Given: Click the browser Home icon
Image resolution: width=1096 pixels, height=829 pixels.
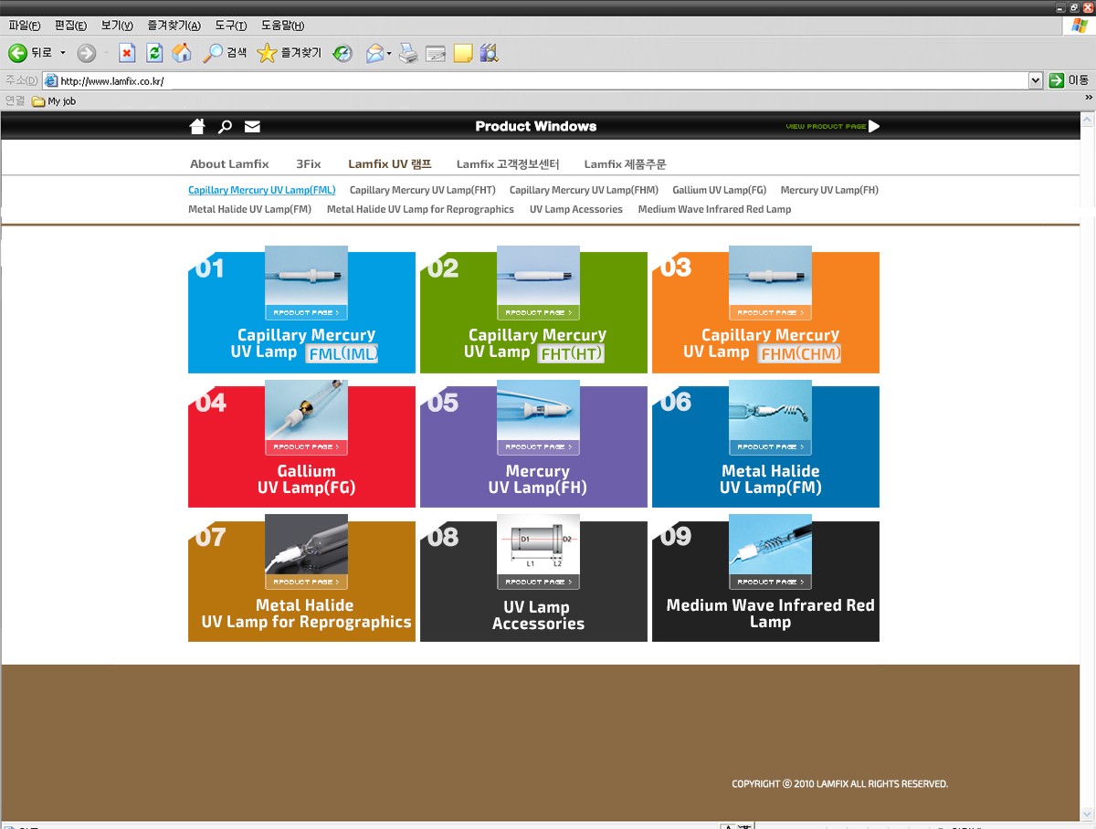Looking at the screenshot, I should coord(182,53).
